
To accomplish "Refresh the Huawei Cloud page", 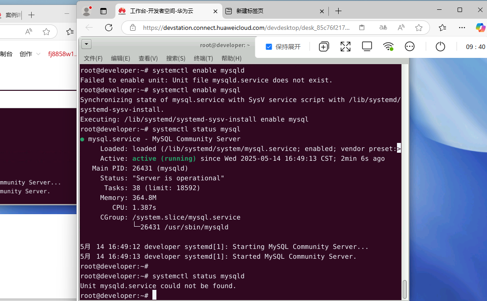I will pyautogui.click(x=109, y=28).
